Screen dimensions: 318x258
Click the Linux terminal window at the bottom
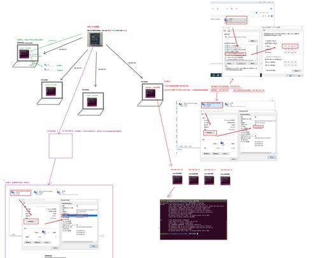point(193,219)
